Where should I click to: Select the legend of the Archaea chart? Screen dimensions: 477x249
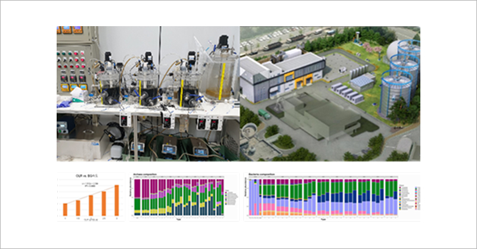pos(231,197)
